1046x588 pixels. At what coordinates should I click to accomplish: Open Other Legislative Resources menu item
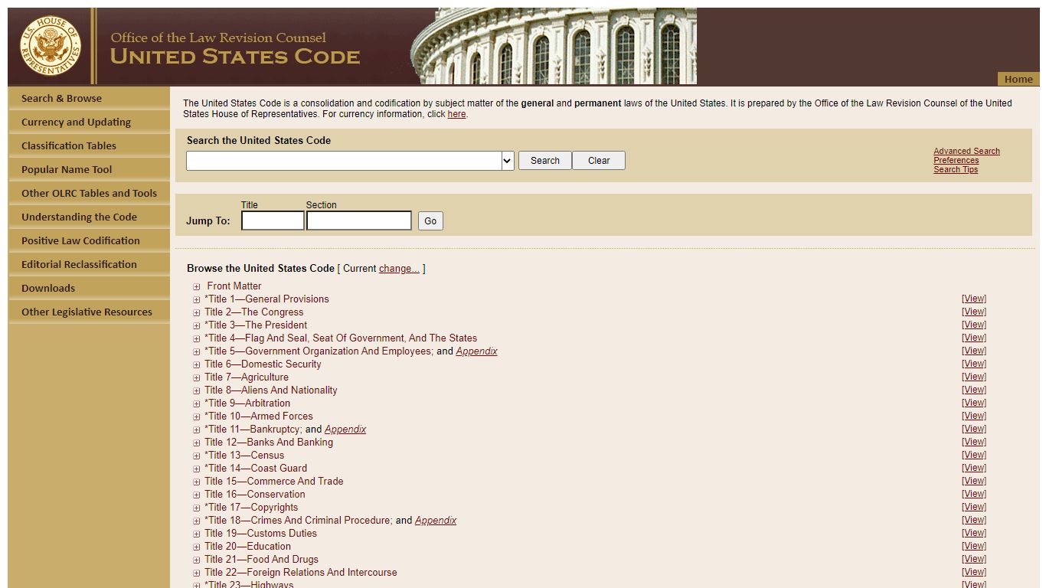point(89,312)
